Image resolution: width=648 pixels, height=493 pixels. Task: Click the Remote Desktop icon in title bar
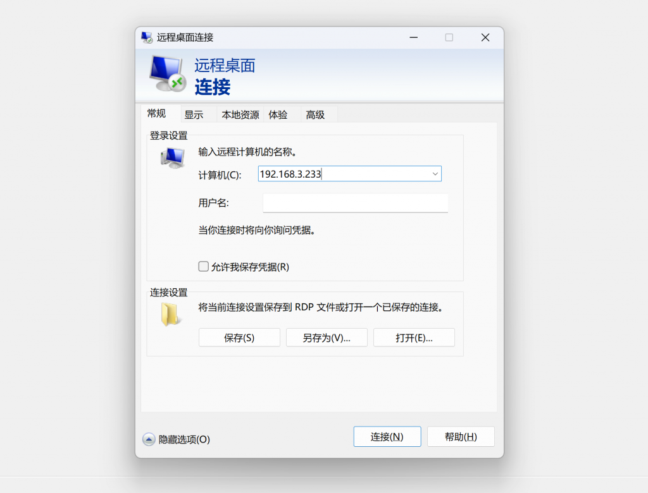(147, 37)
